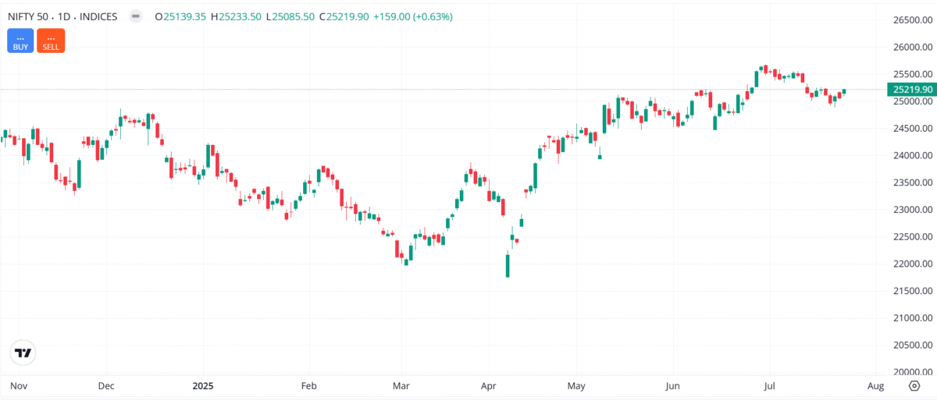This screenshot has width=937, height=404.
Task: Click the +159.00 (+0.63%) change value
Action: pos(413,16)
